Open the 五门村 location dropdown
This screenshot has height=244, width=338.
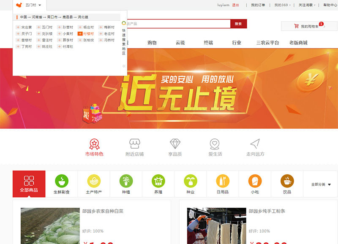pyautogui.click(x=33, y=5)
